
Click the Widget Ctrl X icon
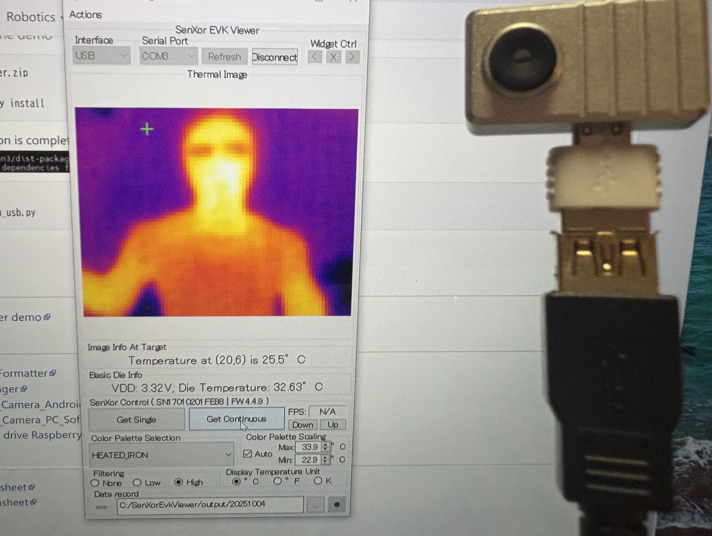pos(333,57)
